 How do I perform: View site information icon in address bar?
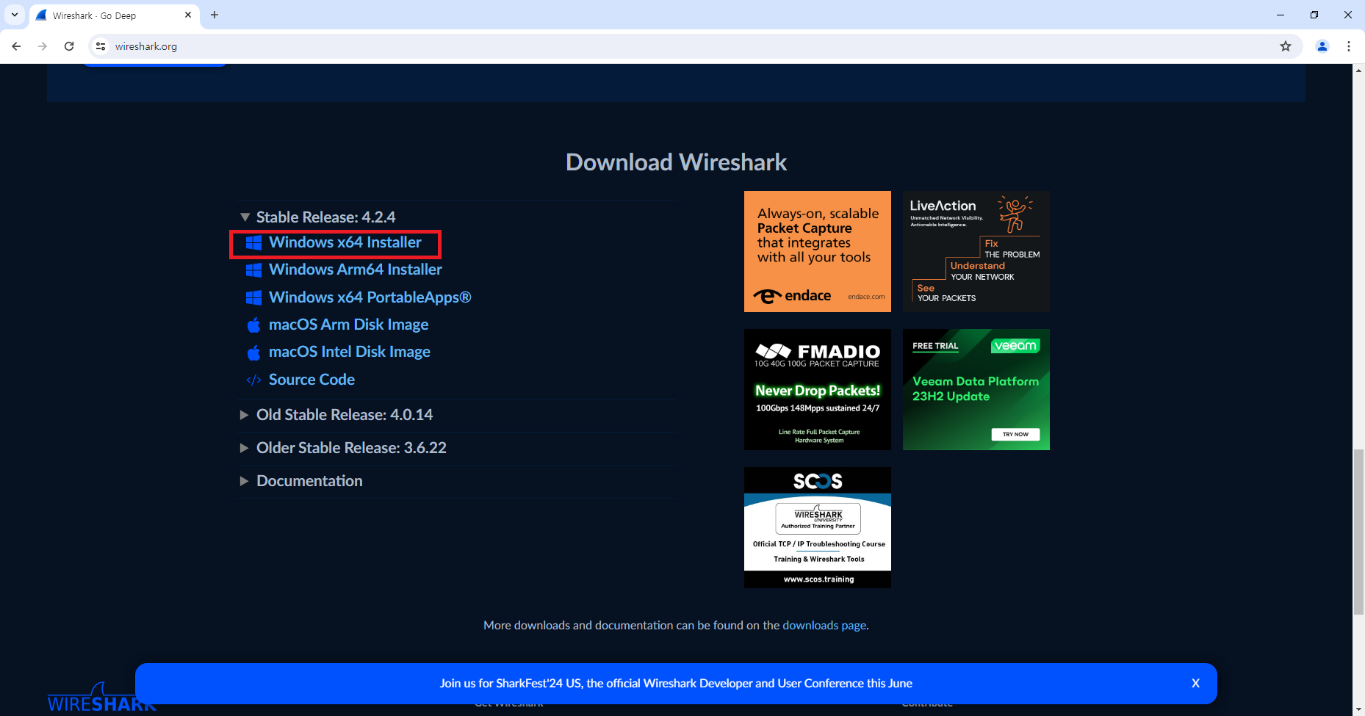(101, 46)
